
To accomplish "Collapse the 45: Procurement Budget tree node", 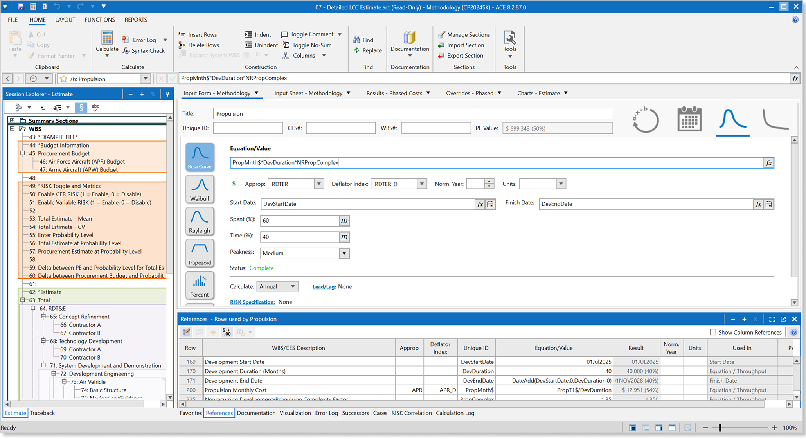I will point(22,153).
